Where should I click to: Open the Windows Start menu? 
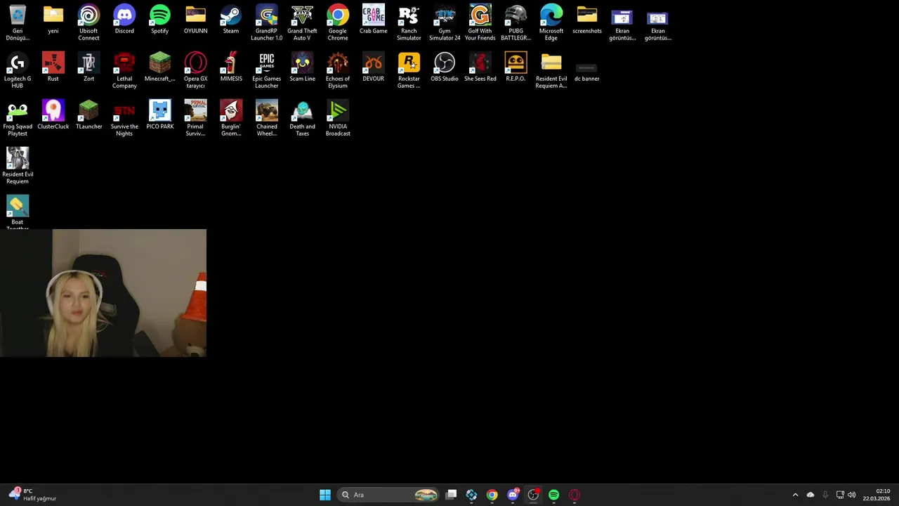click(x=325, y=495)
